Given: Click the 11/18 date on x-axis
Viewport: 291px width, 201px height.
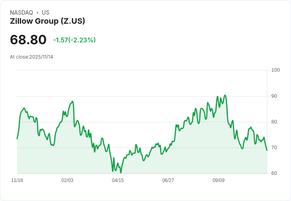Looking at the screenshot, I should pyautogui.click(x=17, y=180).
